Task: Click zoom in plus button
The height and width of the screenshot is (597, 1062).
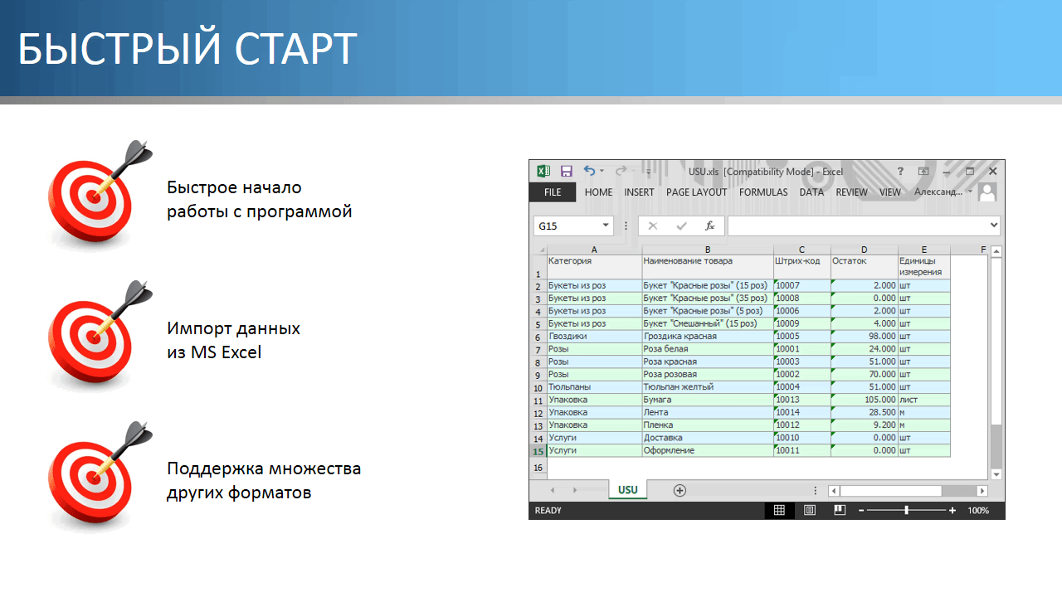Action: (x=952, y=511)
